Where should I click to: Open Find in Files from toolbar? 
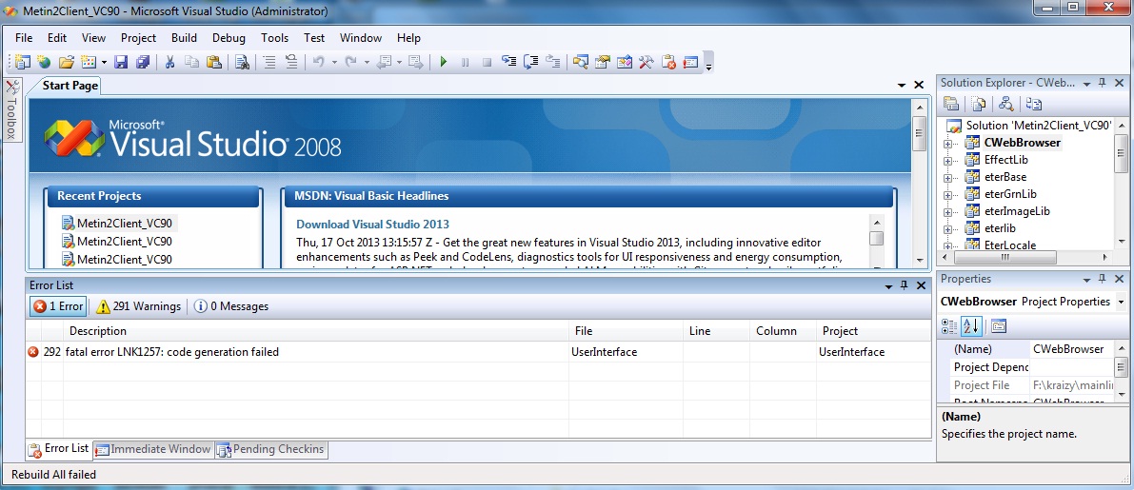tap(242, 62)
